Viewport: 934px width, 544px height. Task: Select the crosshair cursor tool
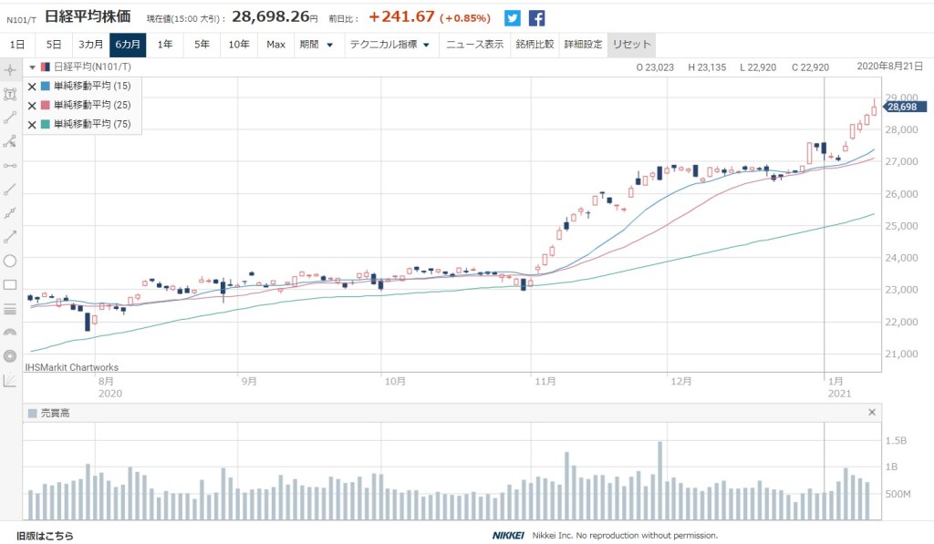pyautogui.click(x=10, y=70)
